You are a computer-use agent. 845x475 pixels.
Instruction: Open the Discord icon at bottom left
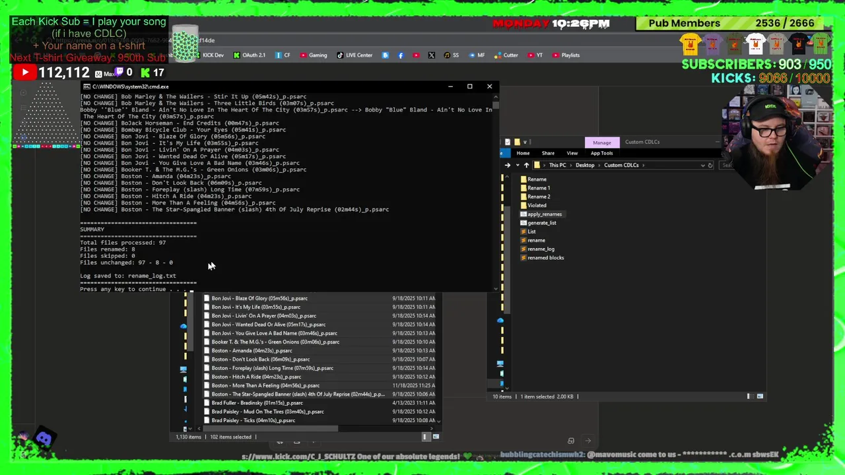point(44,437)
